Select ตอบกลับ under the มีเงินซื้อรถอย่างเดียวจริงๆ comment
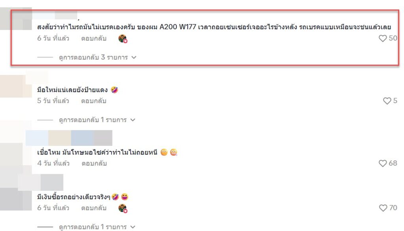Screen dimensions: 404x231 (x=94, y=208)
